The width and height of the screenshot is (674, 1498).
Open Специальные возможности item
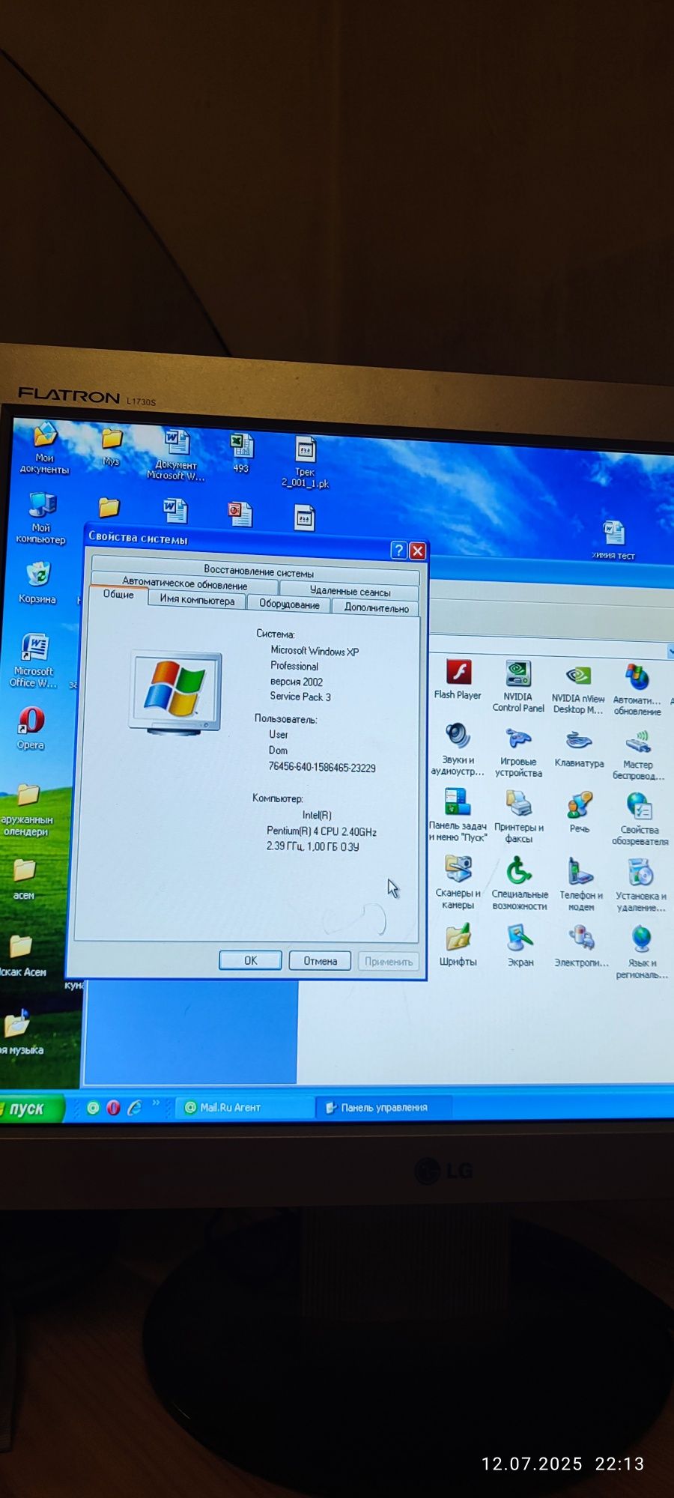[520, 885]
